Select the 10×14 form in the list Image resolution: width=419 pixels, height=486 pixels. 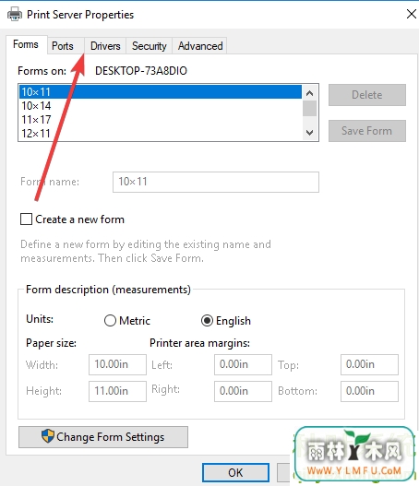click(x=161, y=106)
